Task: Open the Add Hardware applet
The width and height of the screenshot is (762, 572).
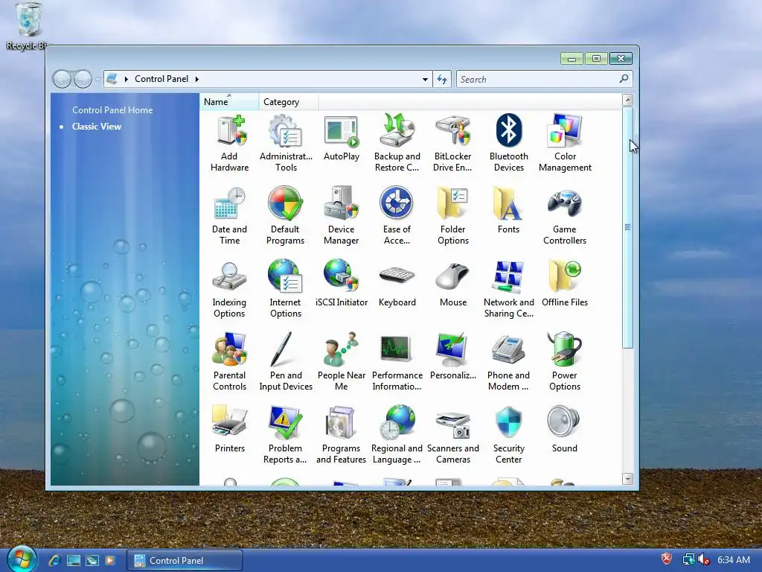Action: point(229,143)
